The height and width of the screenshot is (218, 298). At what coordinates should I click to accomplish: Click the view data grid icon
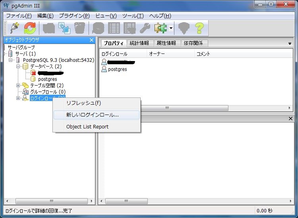pyautogui.click(x=114, y=28)
